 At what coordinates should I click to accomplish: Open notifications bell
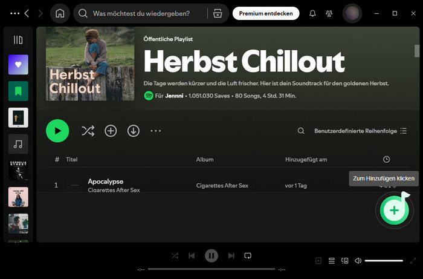click(312, 13)
